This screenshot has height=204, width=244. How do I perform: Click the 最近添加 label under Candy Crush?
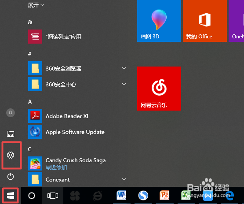[56, 167]
